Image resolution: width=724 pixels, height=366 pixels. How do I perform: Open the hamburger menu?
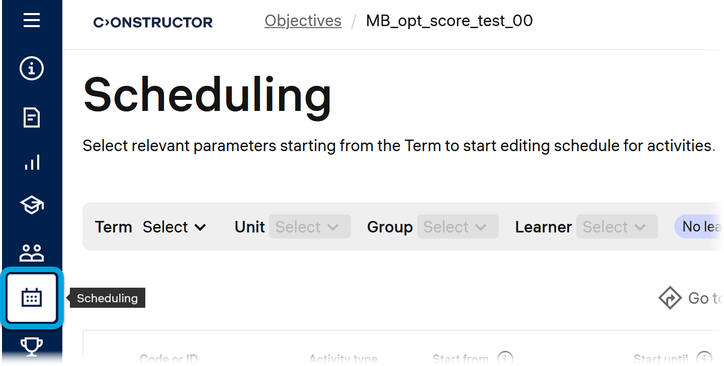32,21
